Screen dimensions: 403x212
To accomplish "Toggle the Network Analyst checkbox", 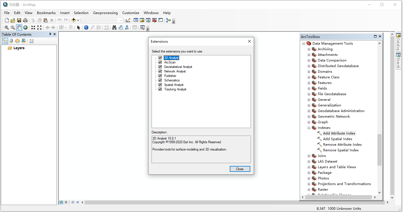I will coord(160,71).
